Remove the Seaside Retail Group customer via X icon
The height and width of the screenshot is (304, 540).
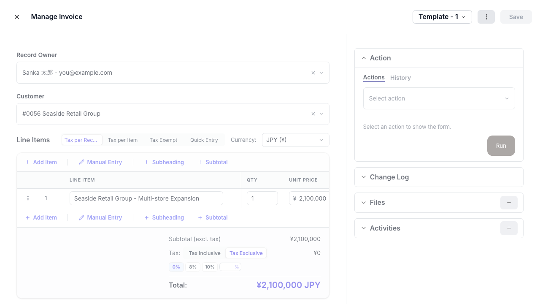pos(313,114)
